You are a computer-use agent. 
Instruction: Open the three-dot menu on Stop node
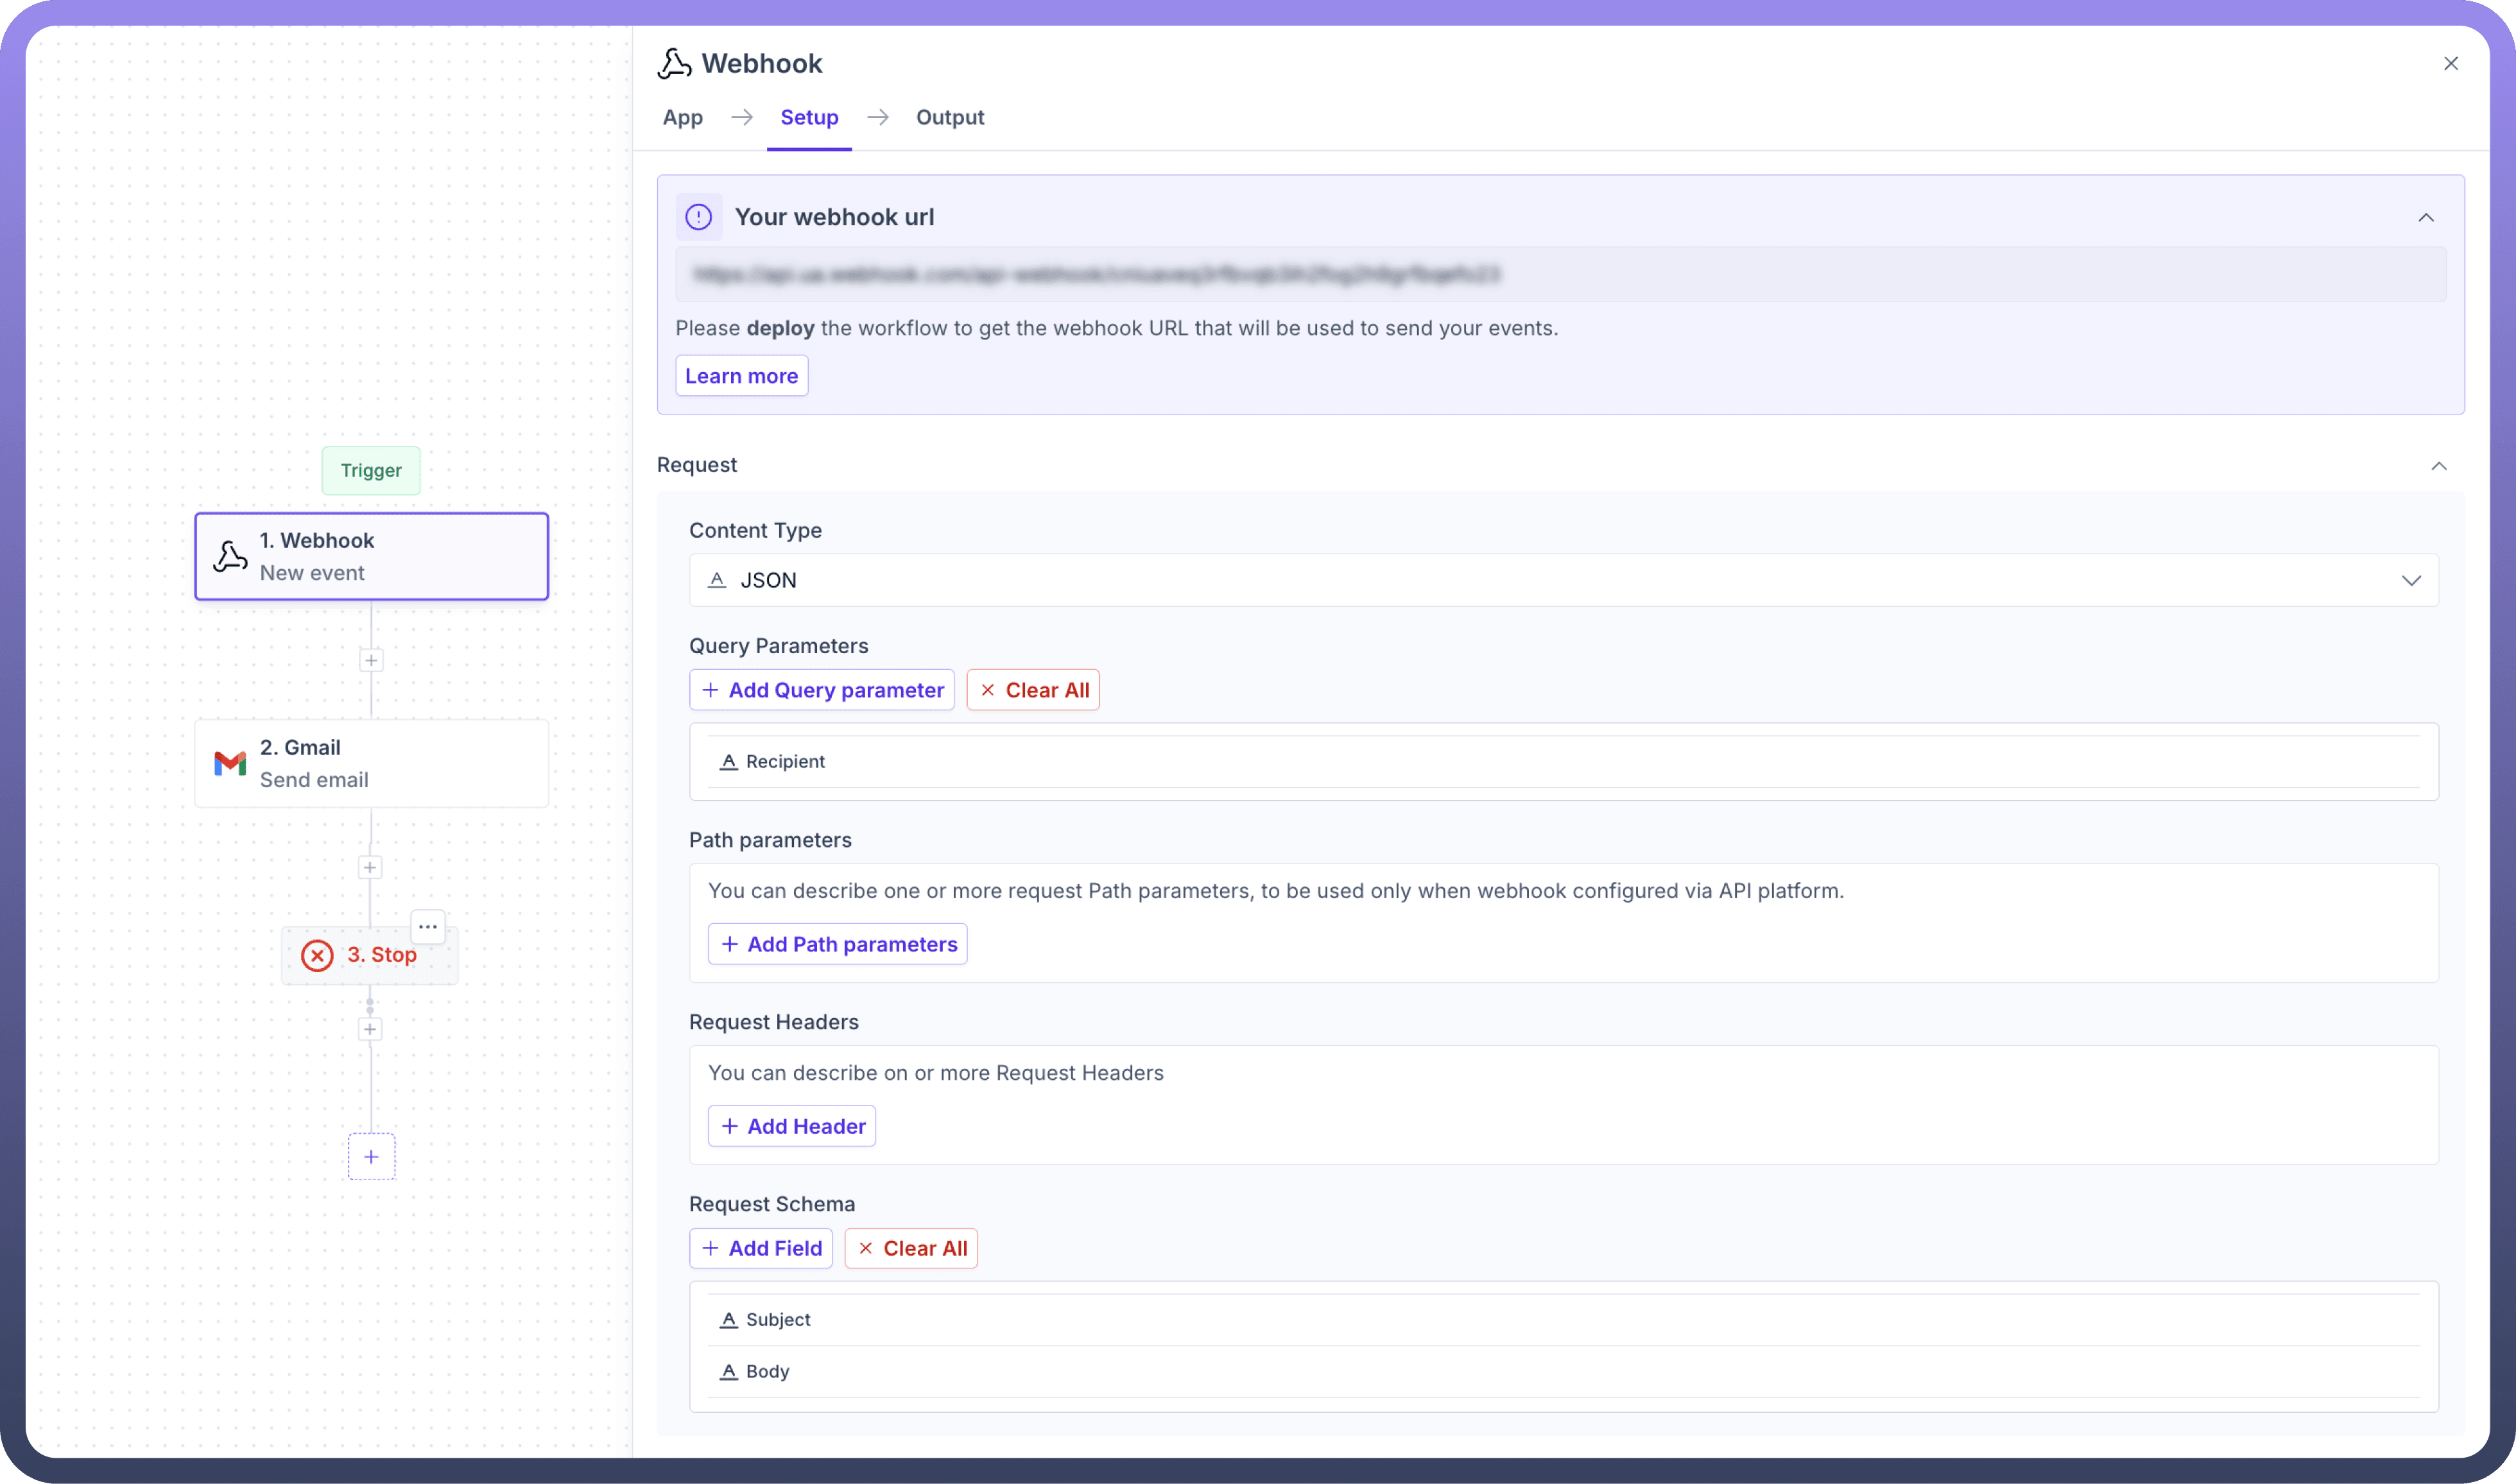coord(428,927)
